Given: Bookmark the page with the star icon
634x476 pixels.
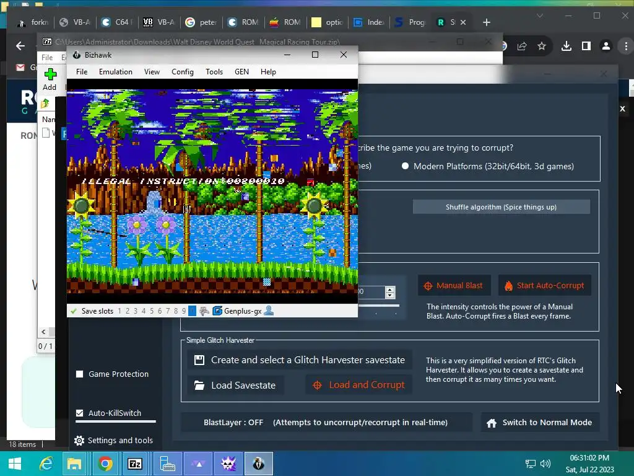Looking at the screenshot, I should point(542,46).
